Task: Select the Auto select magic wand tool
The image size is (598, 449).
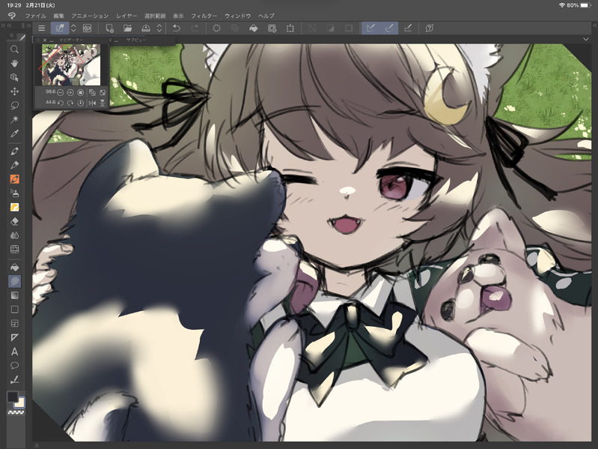Action: tap(14, 119)
